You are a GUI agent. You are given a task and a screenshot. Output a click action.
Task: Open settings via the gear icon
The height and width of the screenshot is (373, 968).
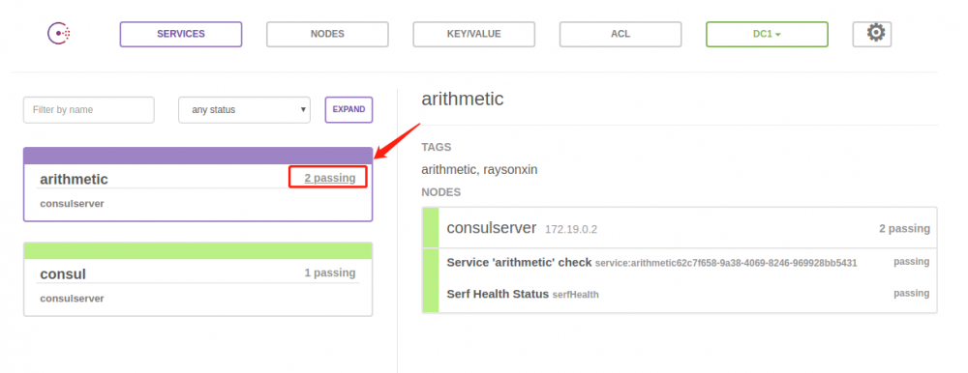coord(872,34)
